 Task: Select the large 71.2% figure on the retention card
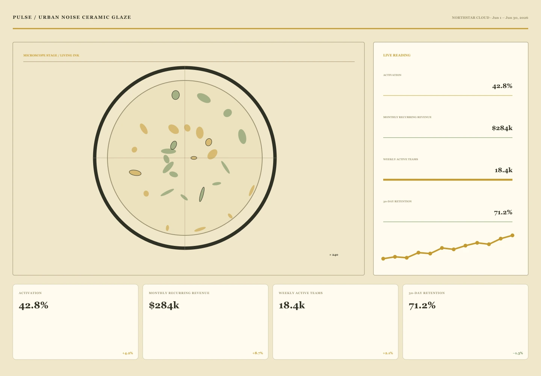point(422,305)
